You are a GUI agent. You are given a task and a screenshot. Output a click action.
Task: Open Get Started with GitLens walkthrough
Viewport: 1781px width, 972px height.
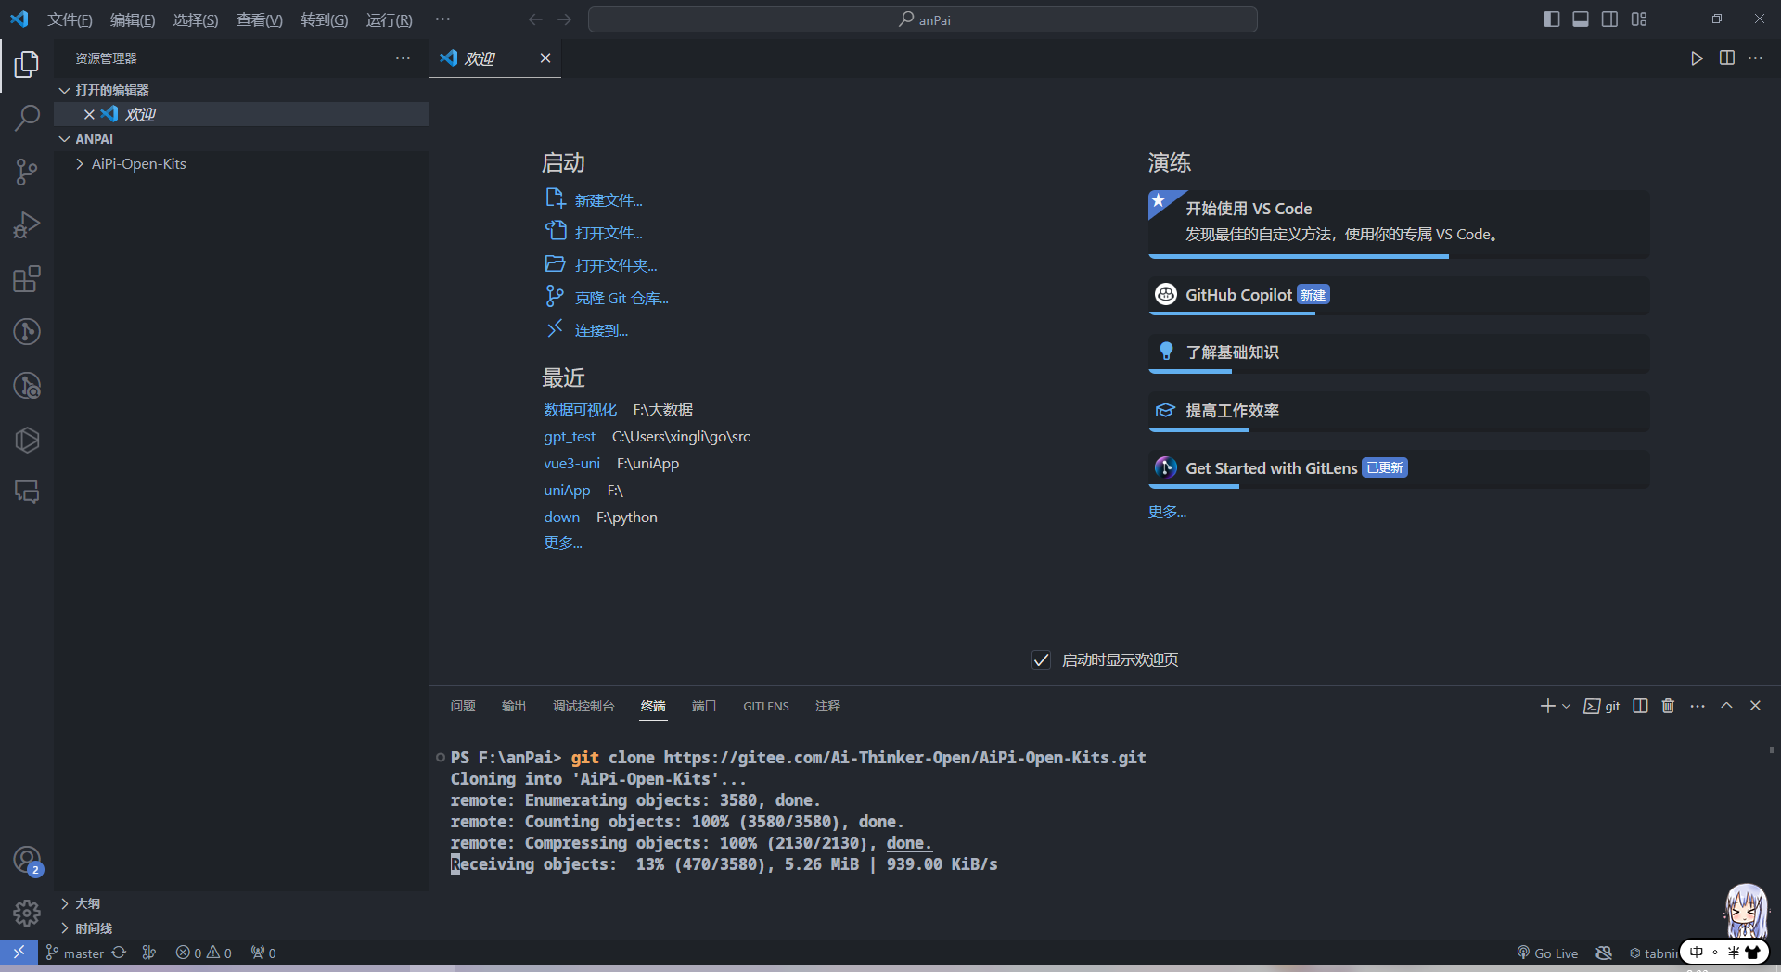1399,468
